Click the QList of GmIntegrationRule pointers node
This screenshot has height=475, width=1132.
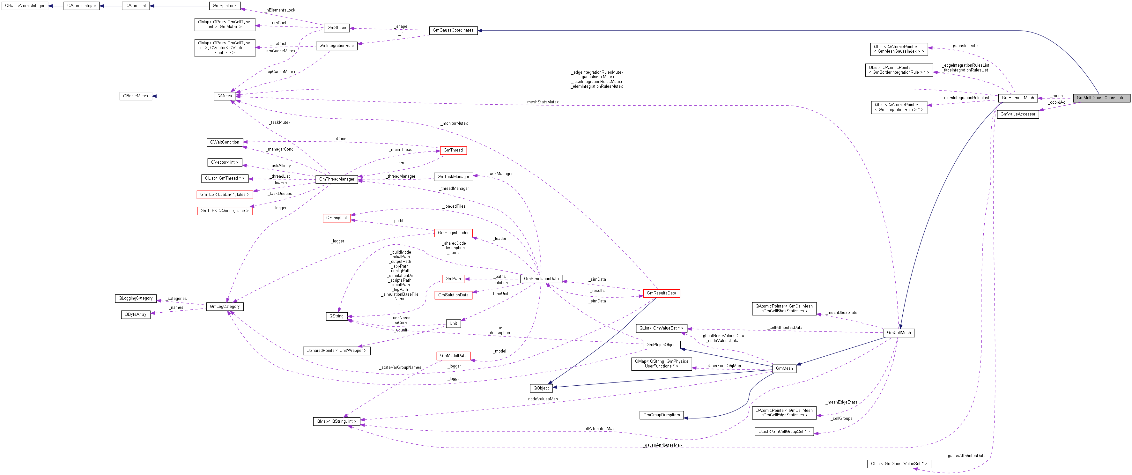tap(899, 108)
